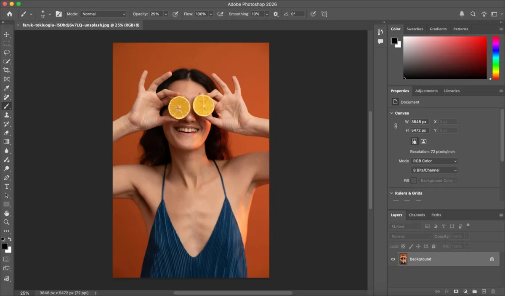Image resolution: width=505 pixels, height=296 pixels.
Task: Toggle the brush settings panel button
Action: (58, 14)
